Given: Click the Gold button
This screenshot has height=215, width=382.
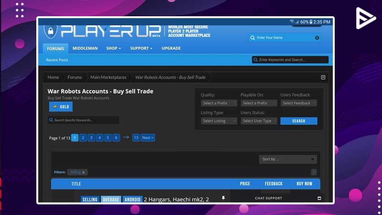Looking at the screenshot, I should [61, 107].
